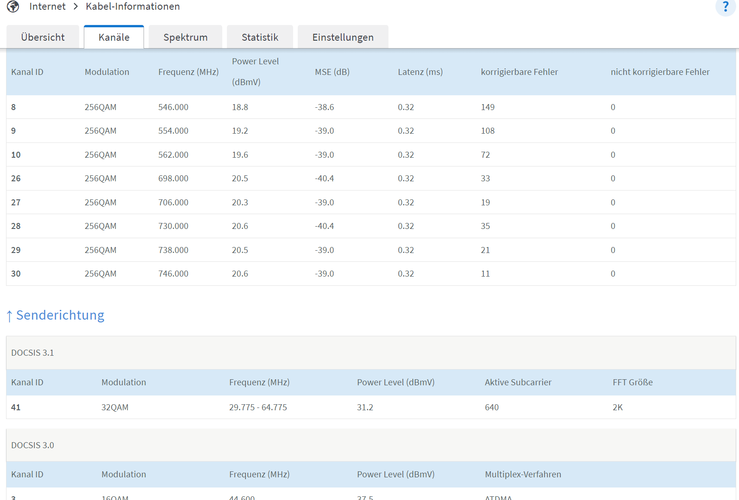Click correctable errors value 72
739x500 pixels.
[485, 154]
